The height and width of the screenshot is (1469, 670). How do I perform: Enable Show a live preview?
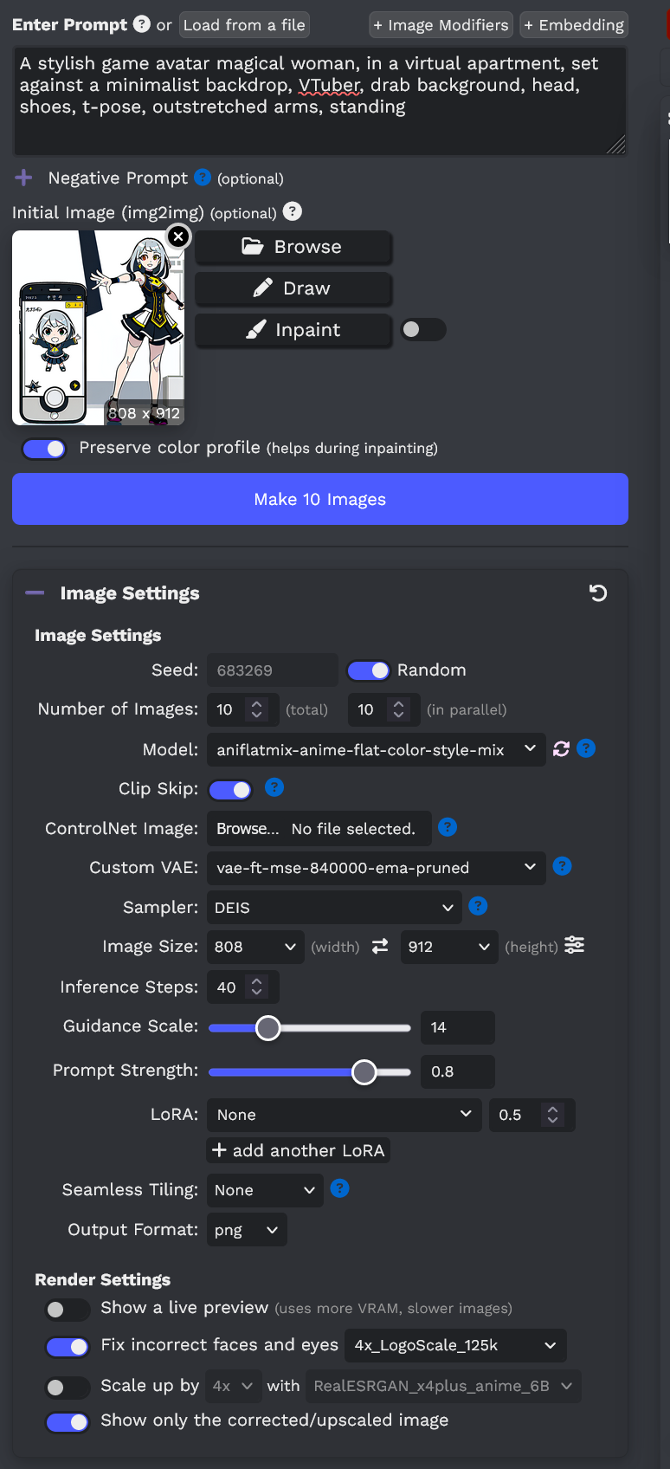68,1310
